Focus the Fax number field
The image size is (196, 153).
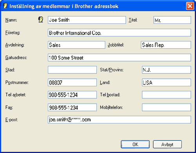[x=72, y=107]
